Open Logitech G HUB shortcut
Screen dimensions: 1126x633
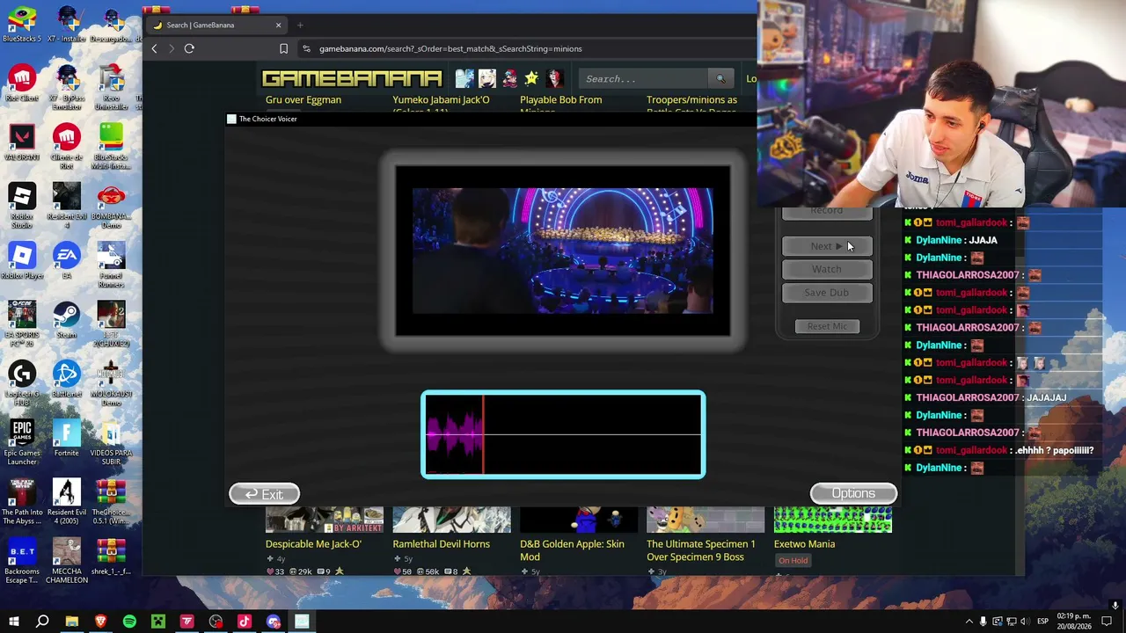click(22, 383)
